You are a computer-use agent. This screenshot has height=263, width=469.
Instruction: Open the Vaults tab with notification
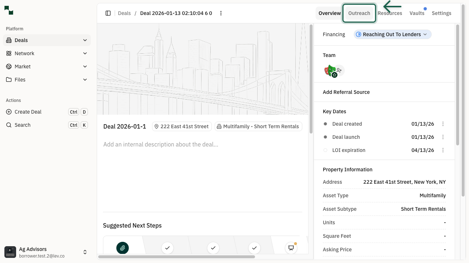pyautogui.click(x=417, y=13)
